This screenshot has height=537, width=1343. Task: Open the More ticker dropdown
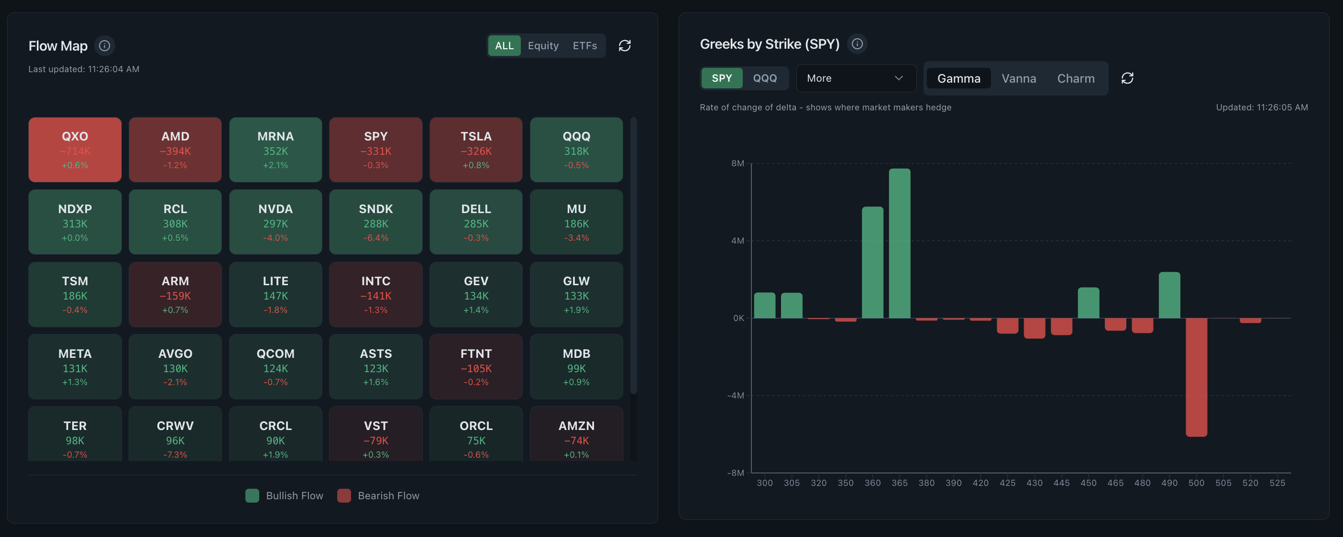[x=856, y=78]
